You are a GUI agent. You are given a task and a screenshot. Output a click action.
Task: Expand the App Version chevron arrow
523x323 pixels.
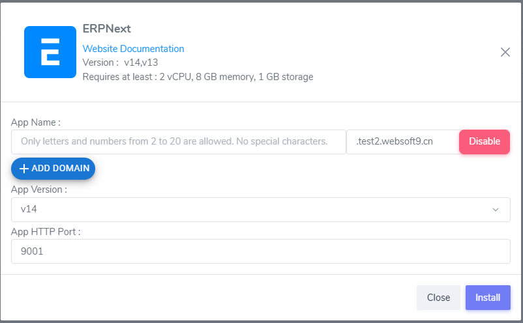click(496, 210)
